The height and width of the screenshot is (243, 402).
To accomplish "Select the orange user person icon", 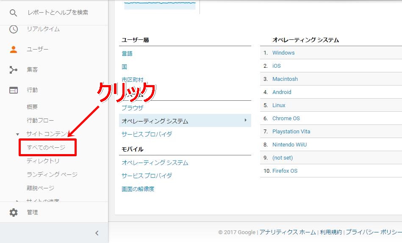I will [14, 49].
